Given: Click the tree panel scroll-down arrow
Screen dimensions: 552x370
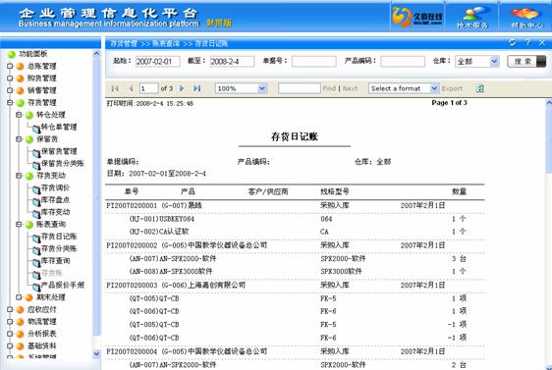Looking at the screenshot, I should click(x=96, y=353).
